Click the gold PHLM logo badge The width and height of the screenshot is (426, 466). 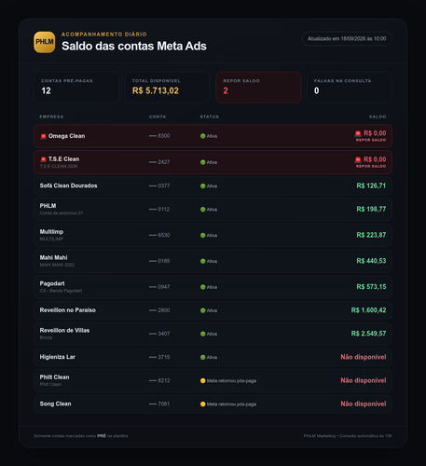(45, 42)
